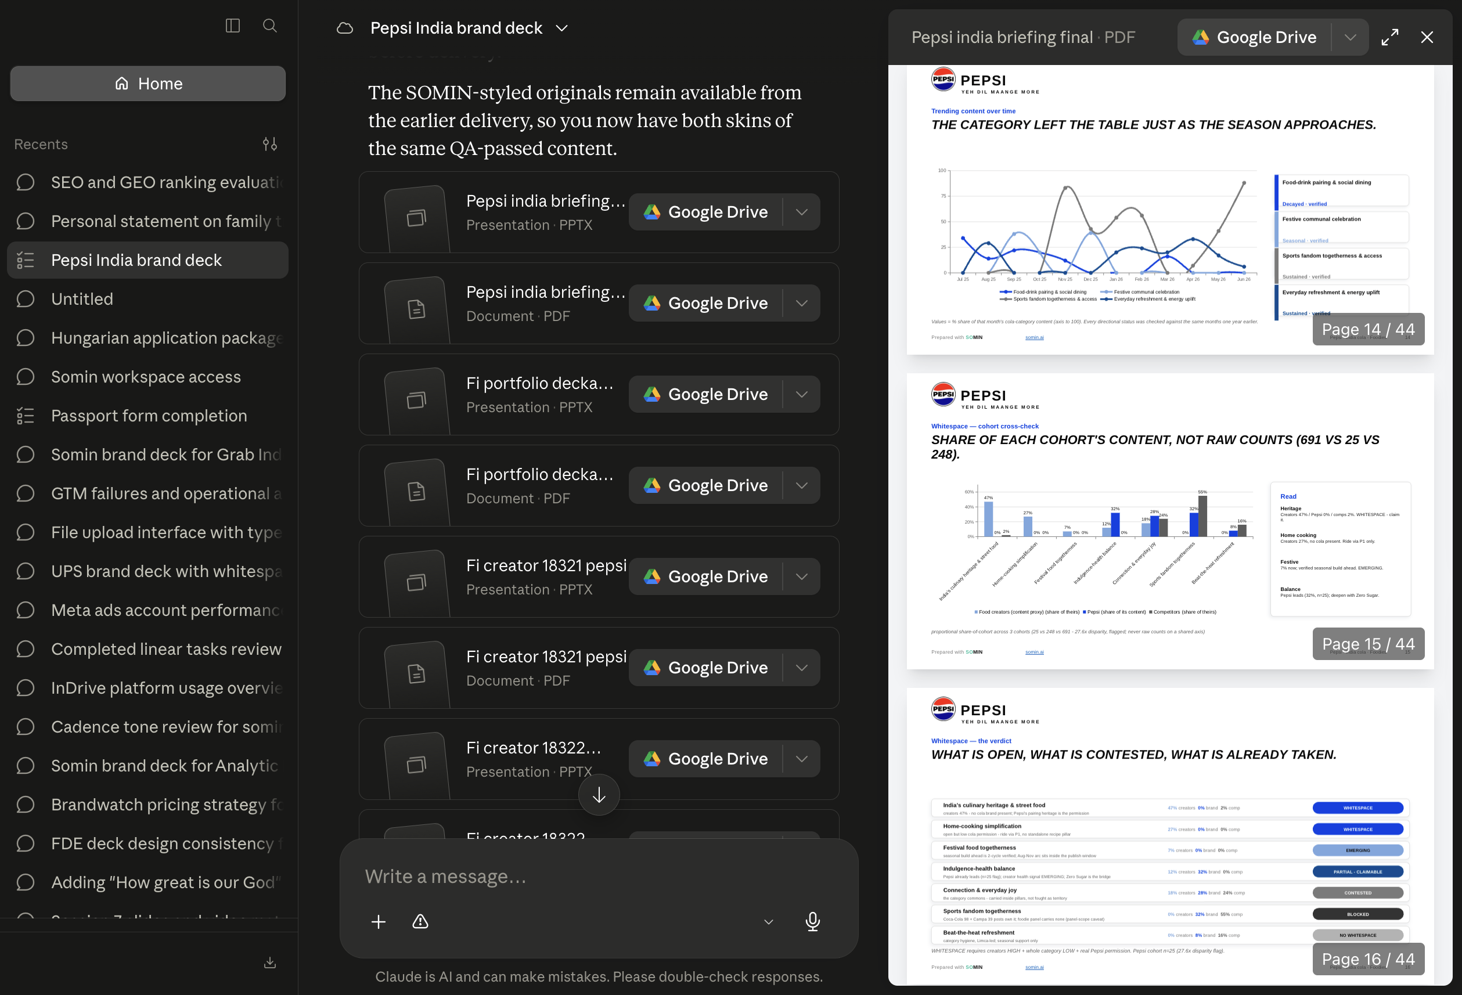Toggle the sidebar panel icon

pos(233,26)
